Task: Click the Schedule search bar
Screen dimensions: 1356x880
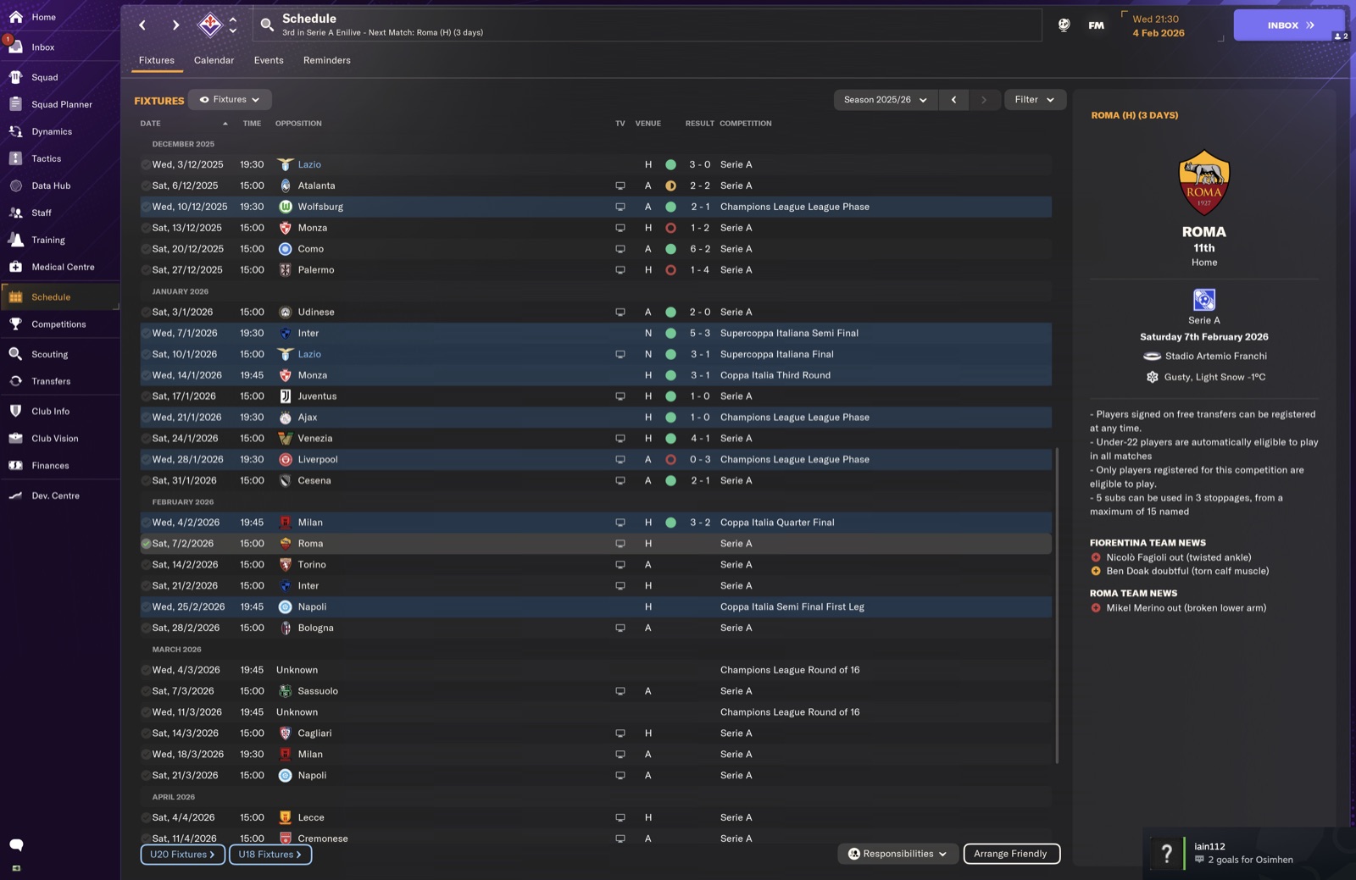Action: pos(647,25)
